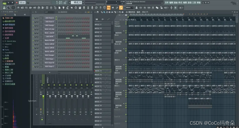The width and height of the screenshot is (239, 128).
Task: Add a channel with the plus below channel rack
Action: (49, 72)
